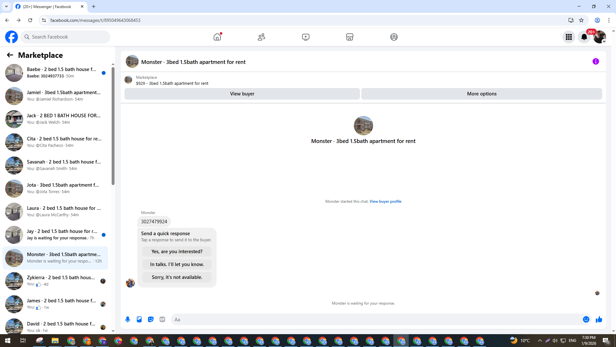Open the View buyer profile link
This screenshot has width=616, height=347.
tap(385, 201)
